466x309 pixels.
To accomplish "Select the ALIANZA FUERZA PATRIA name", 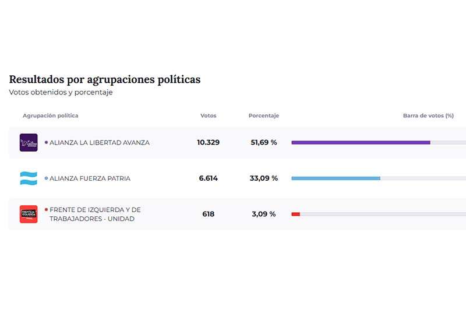I will pos(90,178).
